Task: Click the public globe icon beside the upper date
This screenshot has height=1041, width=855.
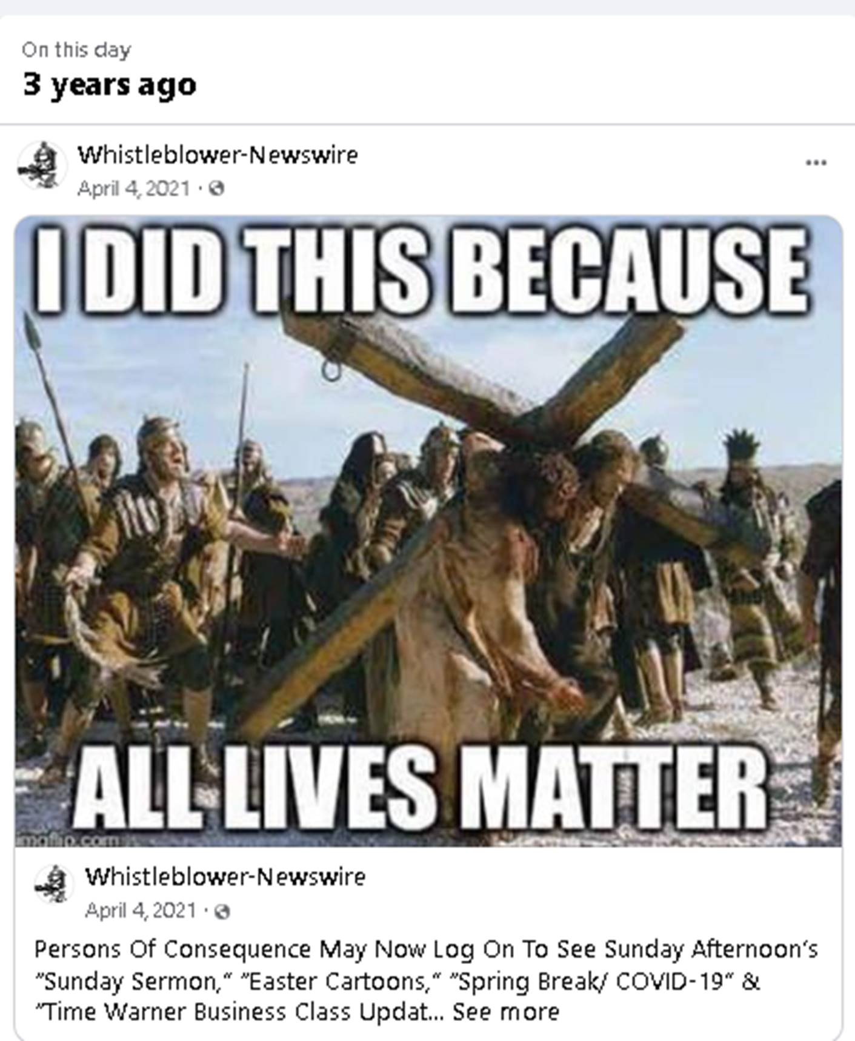Action: click(x=216, y=189)
